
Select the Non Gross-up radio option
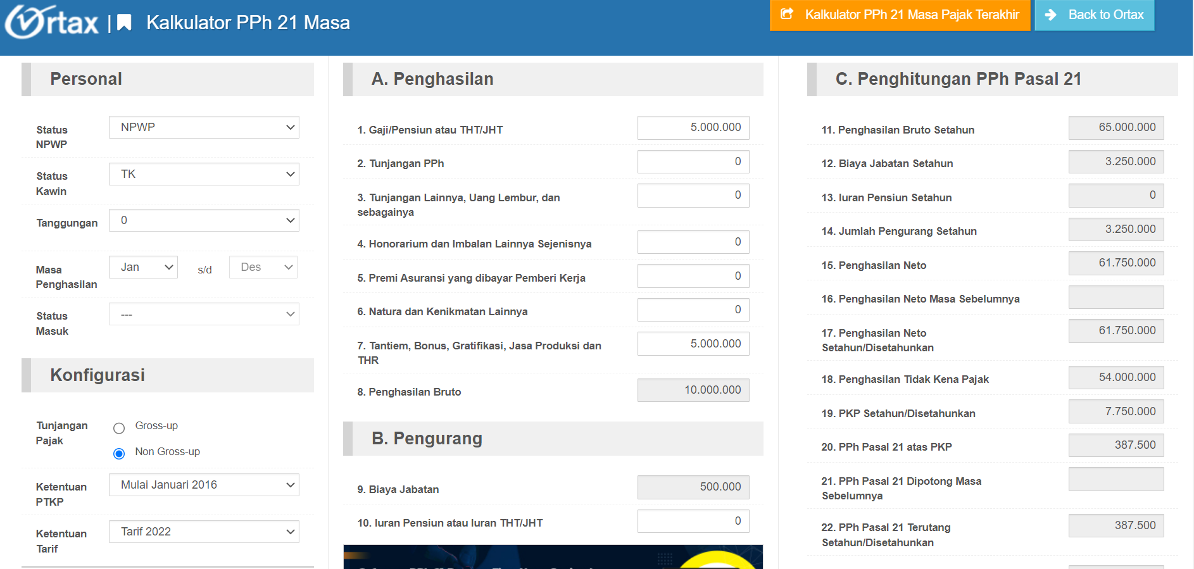119,454
